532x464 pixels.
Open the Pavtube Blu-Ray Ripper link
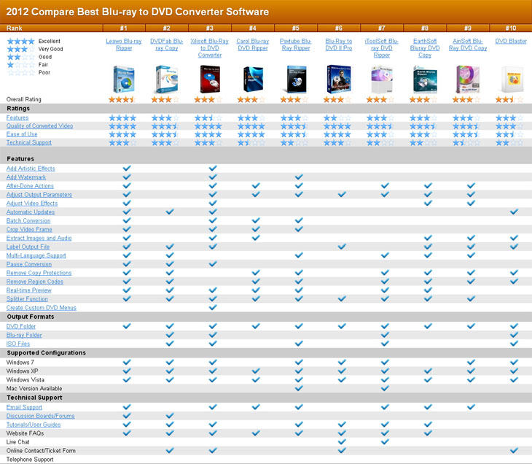coord(296,45)
